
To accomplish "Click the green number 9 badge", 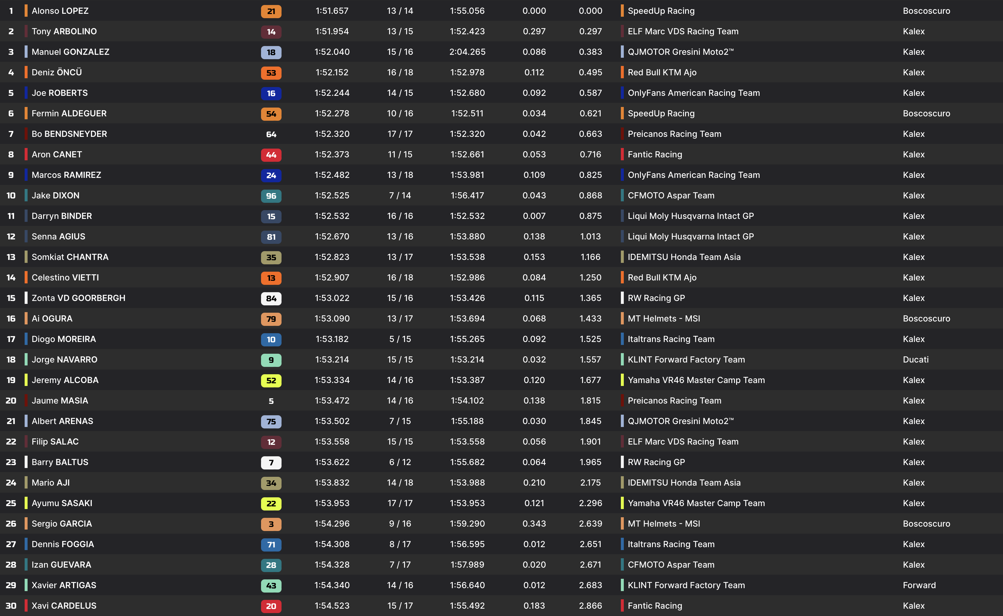I will (x=271, y=360).
